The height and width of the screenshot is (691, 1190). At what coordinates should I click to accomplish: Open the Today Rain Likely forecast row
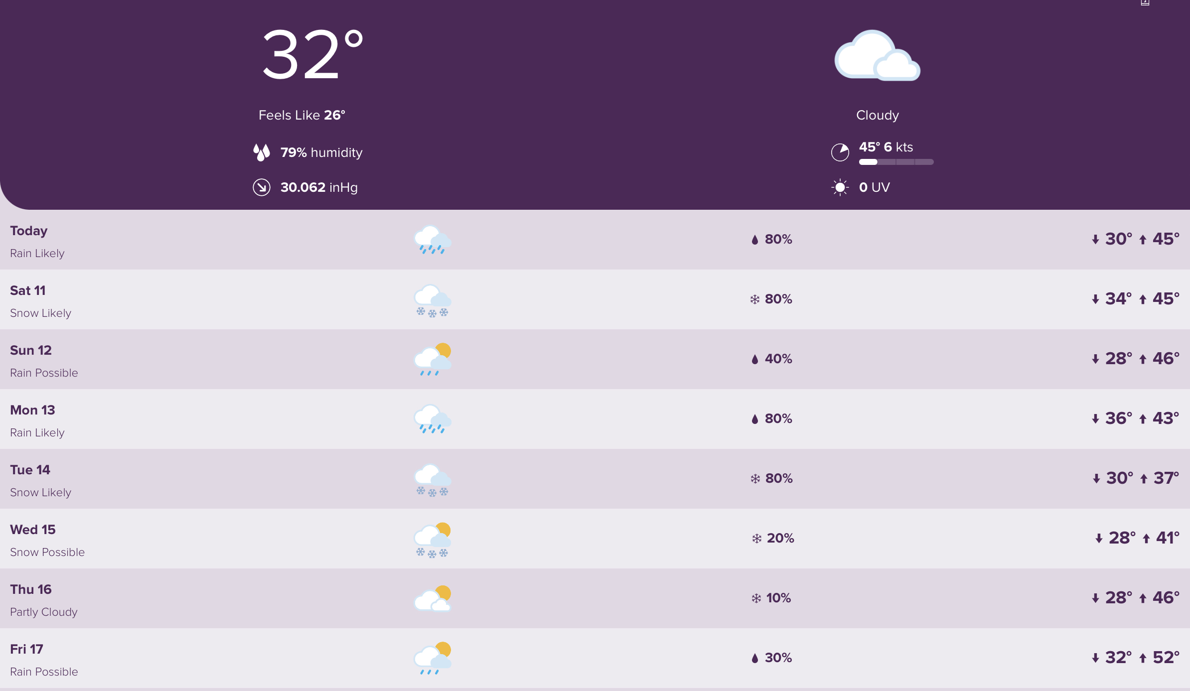click(x=595, y=240)
